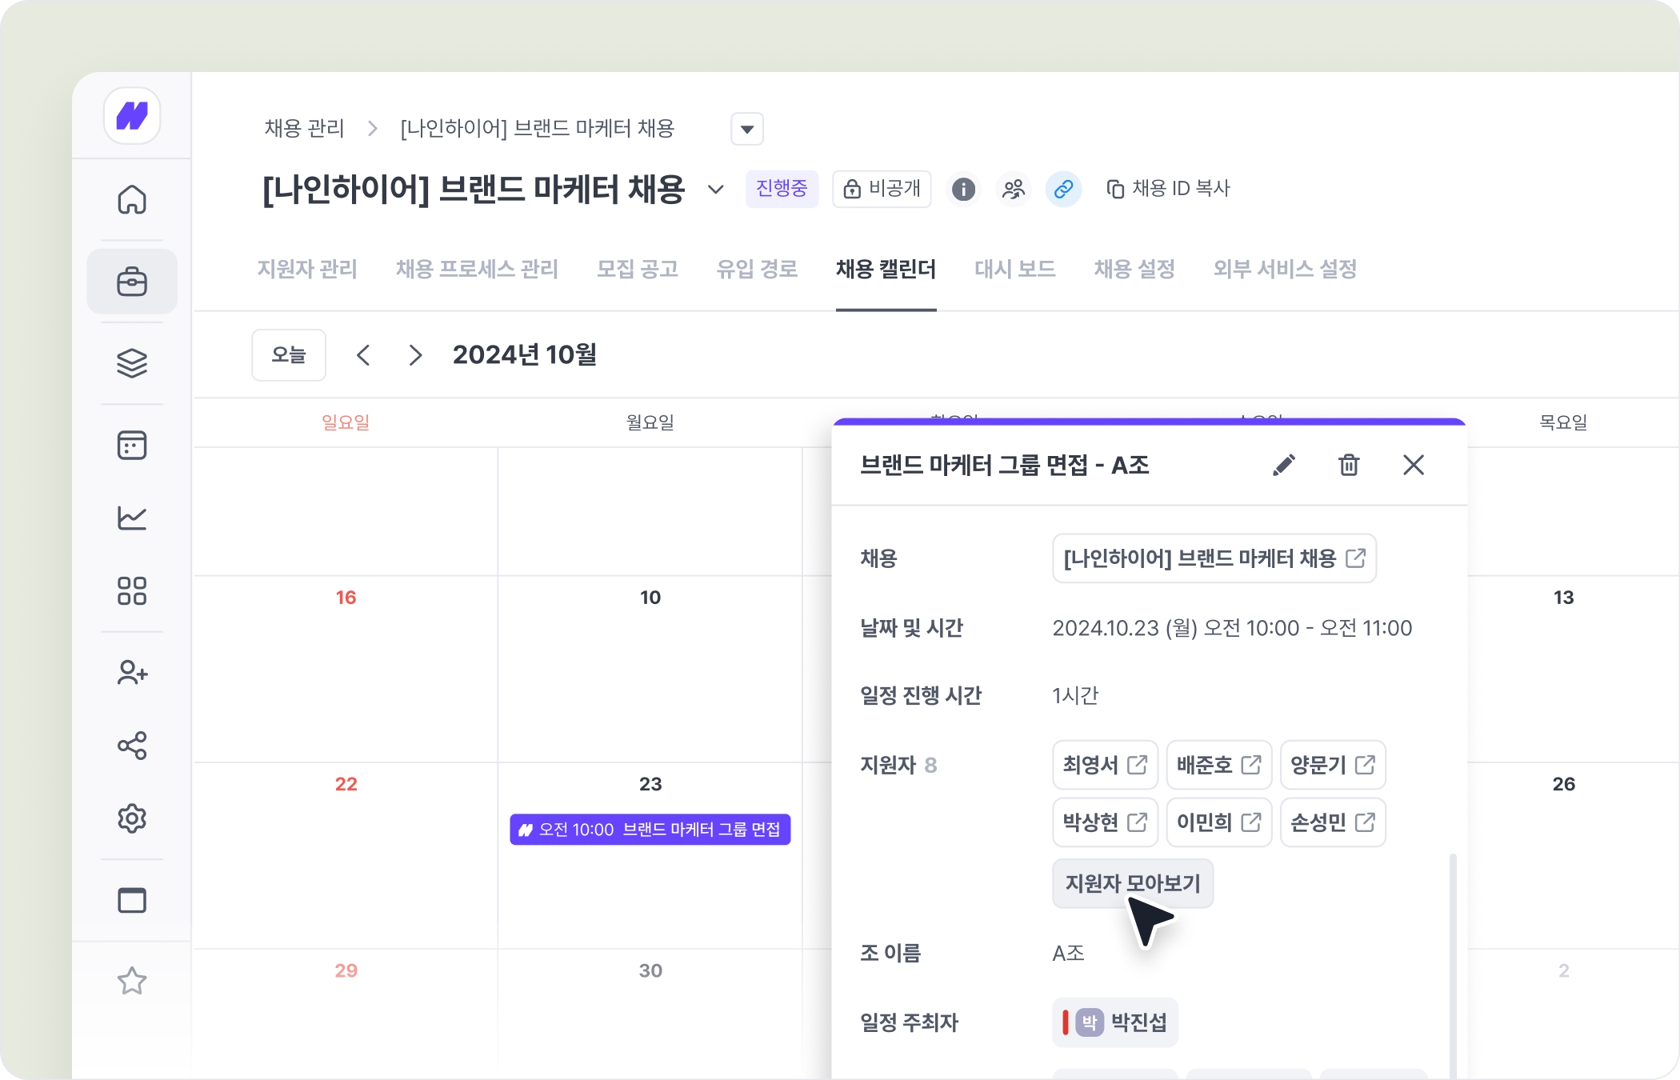This screenshot has height=1080, width=1680.
Task: Click the 지원자 모아보기 button
Action: click(1132, 883)
